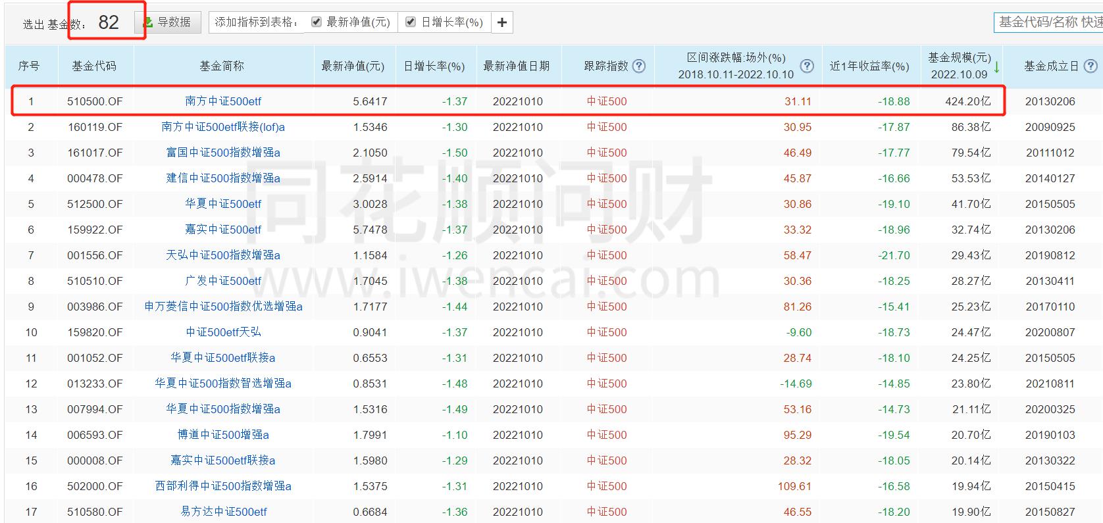
Task: Open fund link 富国中证500指数增强a
Action: pos(223,153)
